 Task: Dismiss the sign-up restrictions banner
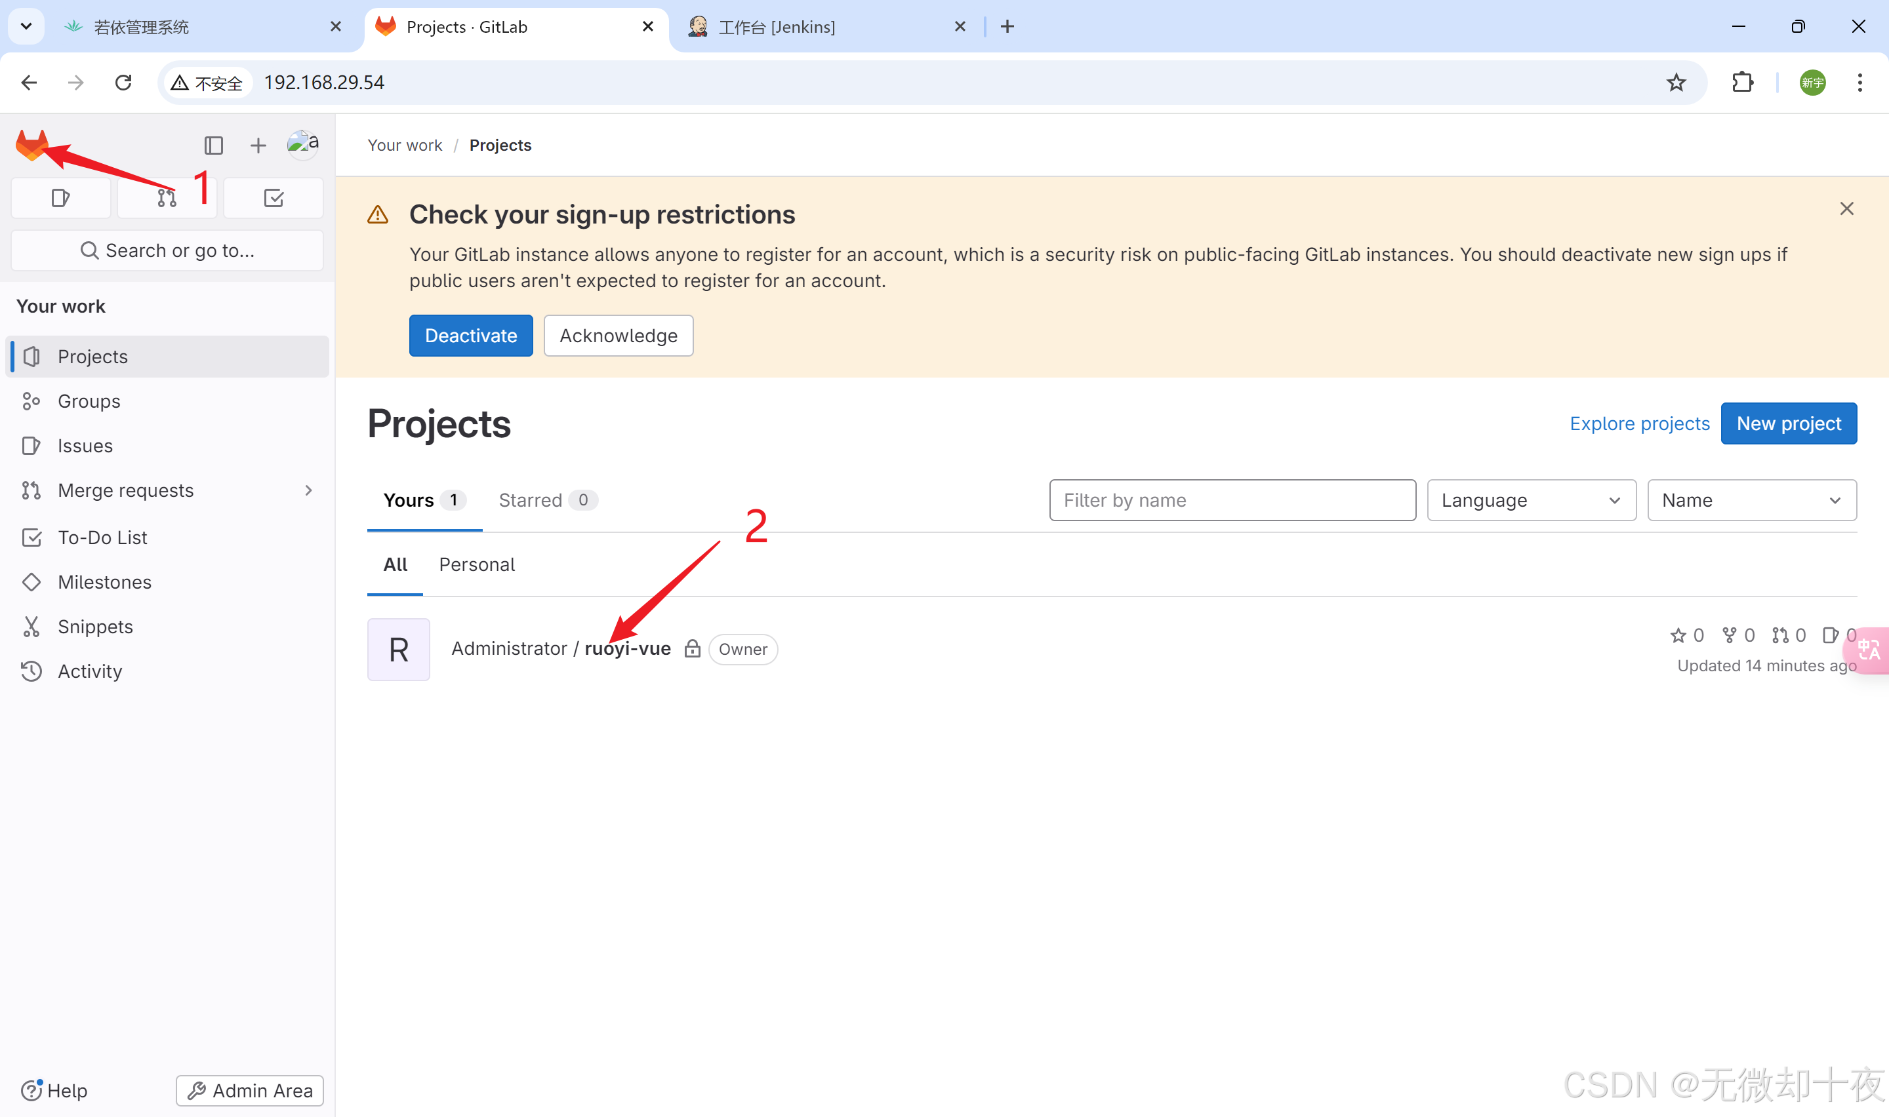[1846, 208]
